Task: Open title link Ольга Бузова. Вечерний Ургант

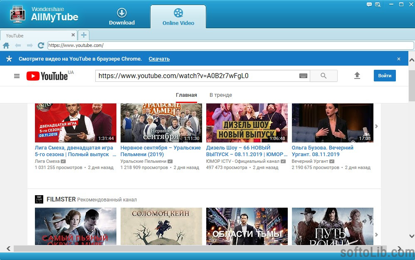Action: click(322, 151)
